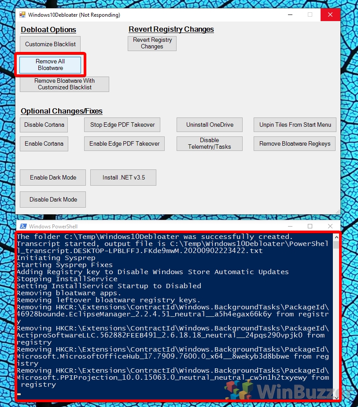Click Remove All Bloatware button
The width and height of the screenshot is (358, 407).
[x=50, y=65]
